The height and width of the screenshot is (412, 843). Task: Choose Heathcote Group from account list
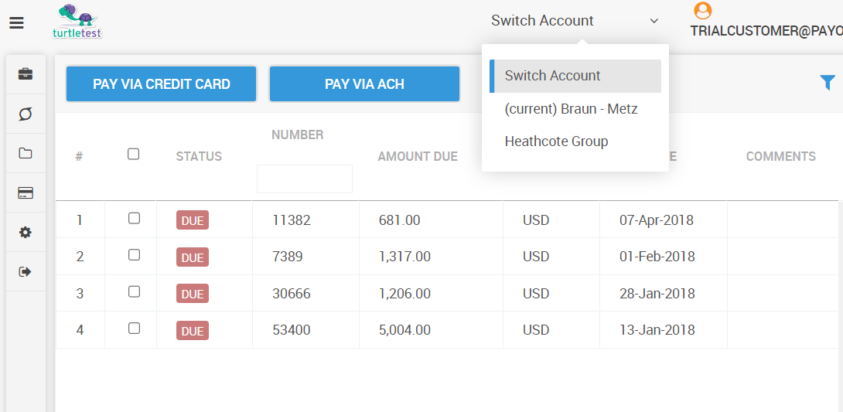556,141
